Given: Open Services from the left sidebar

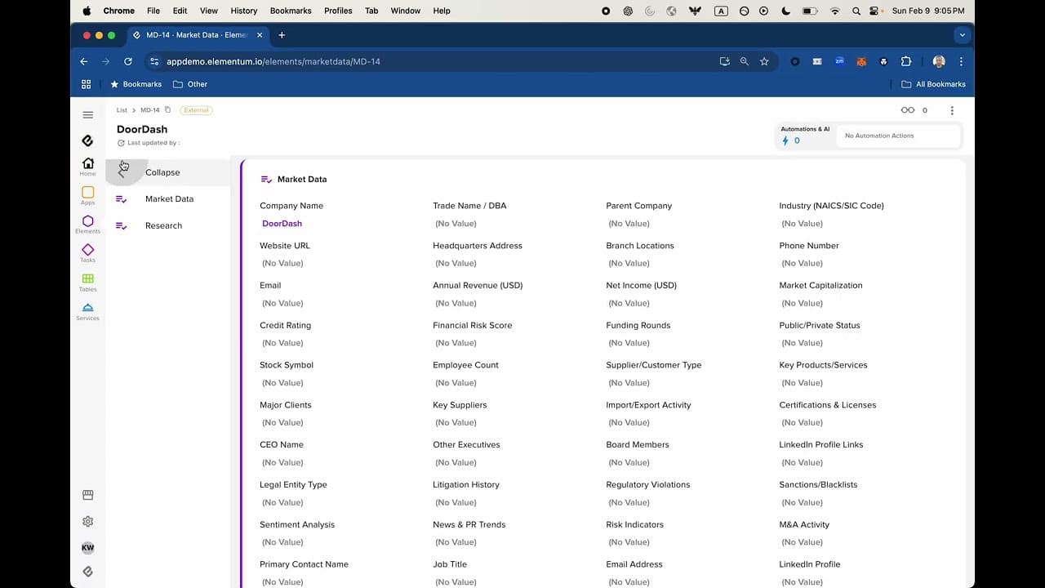Looking at the screenshot, I should coord(87,310).
